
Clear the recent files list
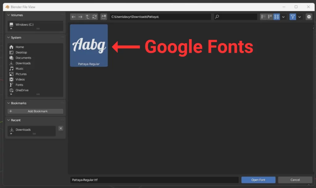[x=61, y=128]
